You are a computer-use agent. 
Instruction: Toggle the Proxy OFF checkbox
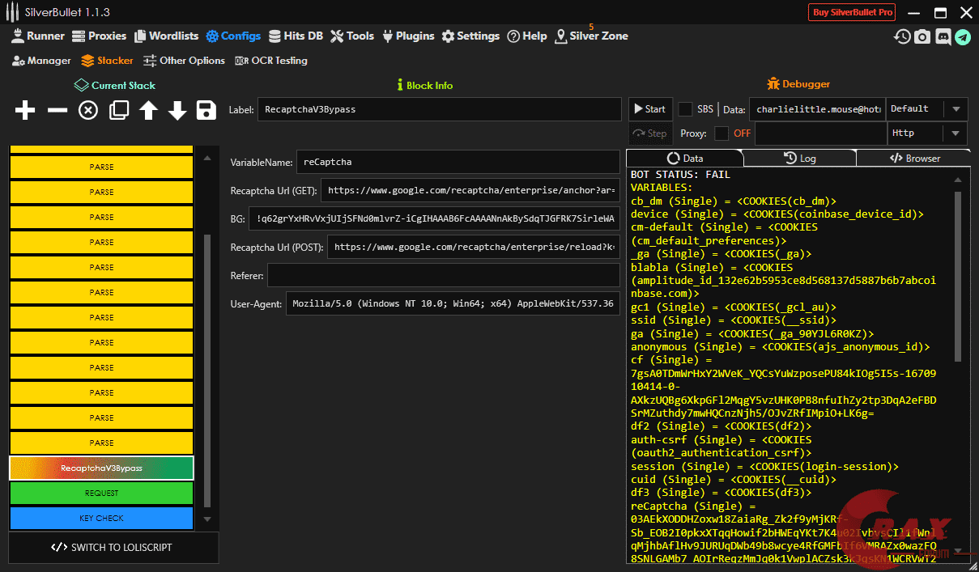click(721, 133)
